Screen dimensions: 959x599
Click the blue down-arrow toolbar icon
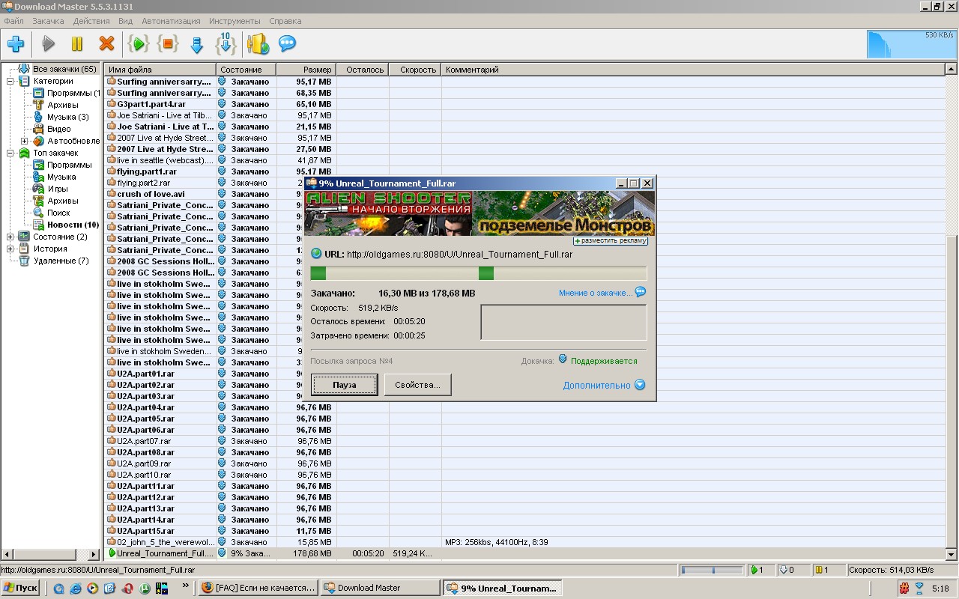point(197,45)
